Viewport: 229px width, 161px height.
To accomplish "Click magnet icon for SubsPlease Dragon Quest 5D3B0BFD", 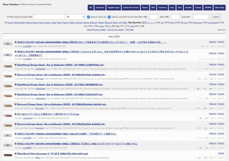I will (16, 85).
